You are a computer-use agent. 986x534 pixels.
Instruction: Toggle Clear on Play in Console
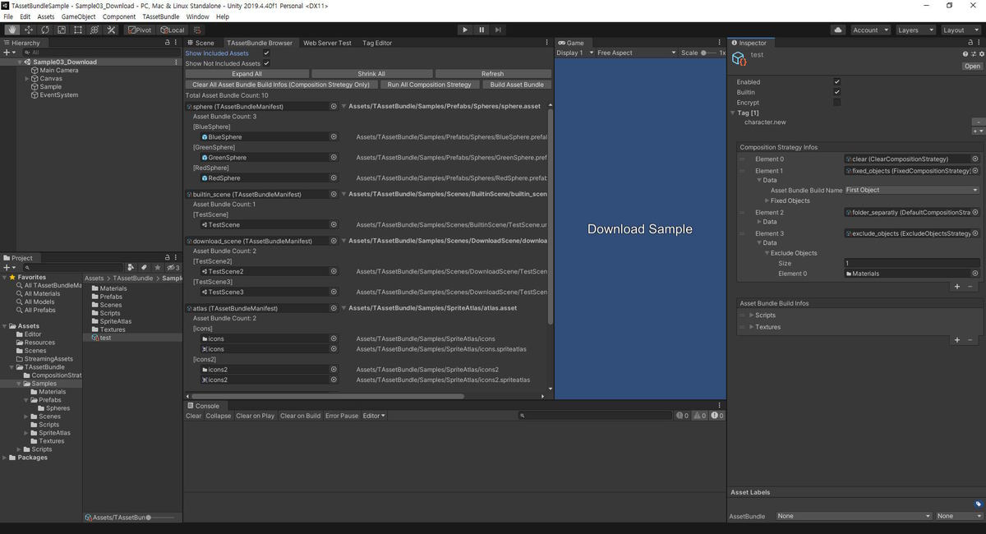coord(256,416)
